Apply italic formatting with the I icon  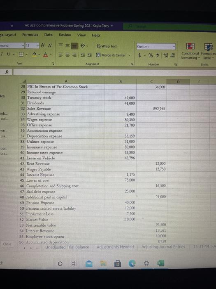pyautogui.click(x=2, y=54)
